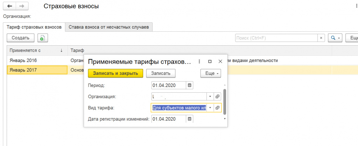Click the Записать button
Image resolution: width=358 pixels, height=146 pixels.
(161, 74)
